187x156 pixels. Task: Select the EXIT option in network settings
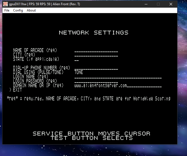point(17,90)
